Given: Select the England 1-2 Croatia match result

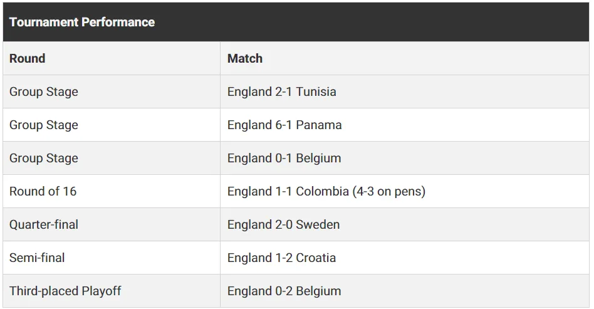Looking at the screenshot, I should [x=281, y=258].
